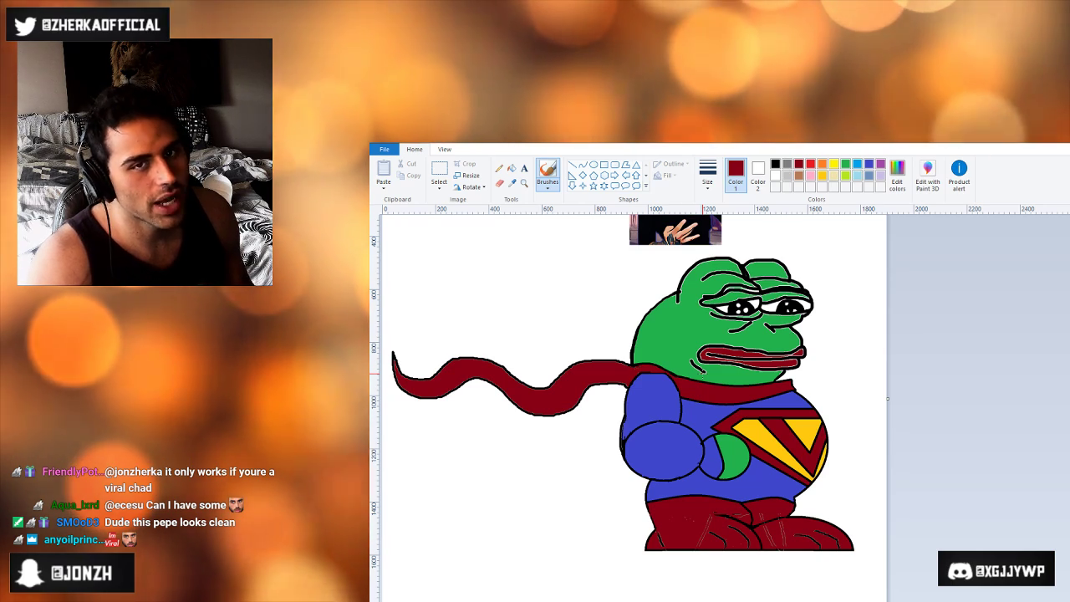Click the chat username Aqua_lxrd
Viewport: 1070px width, 602px height.
pyautogui.click(x=75, y=505)
